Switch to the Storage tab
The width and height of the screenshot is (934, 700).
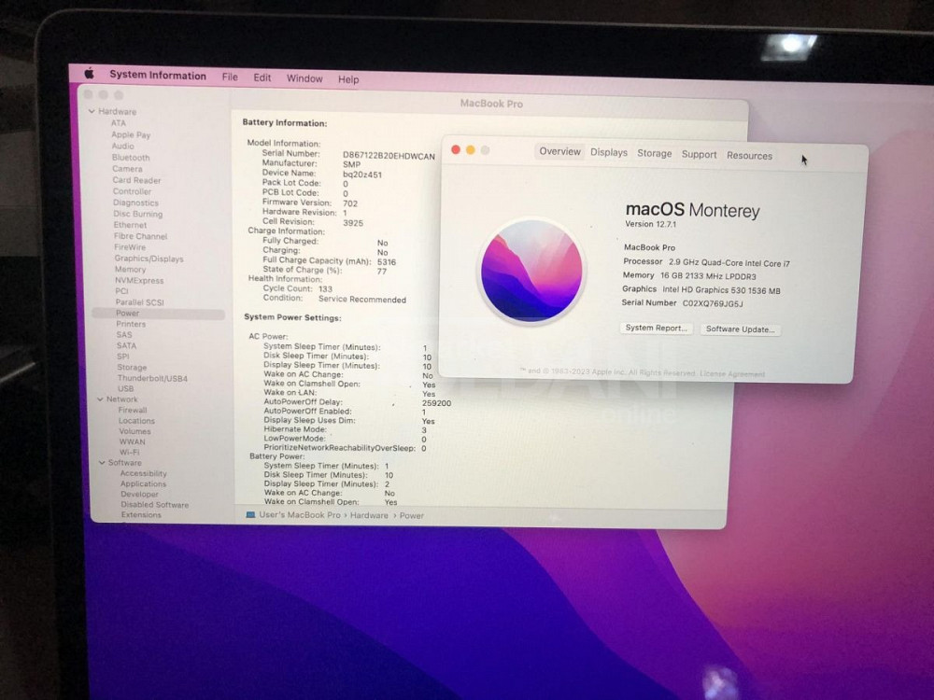tap(654, 154)
